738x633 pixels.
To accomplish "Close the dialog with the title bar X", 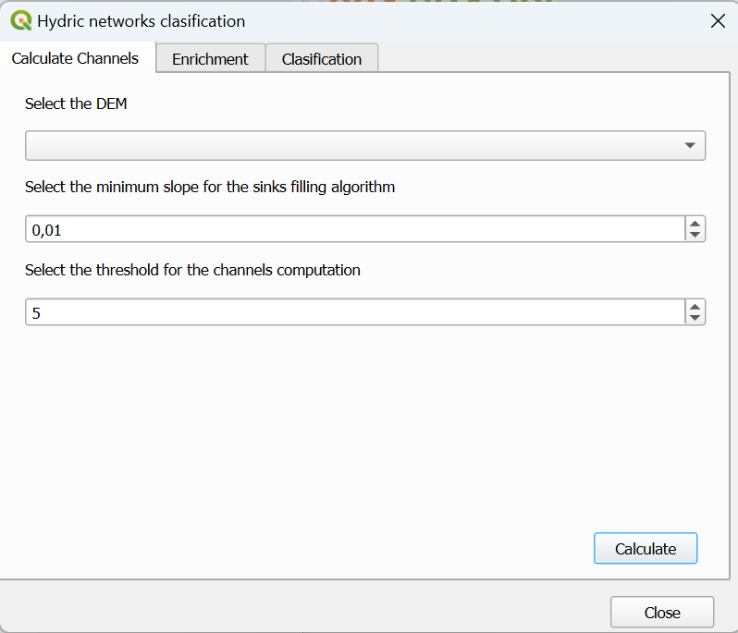I will pyautogui.click(x=718, y=20).
